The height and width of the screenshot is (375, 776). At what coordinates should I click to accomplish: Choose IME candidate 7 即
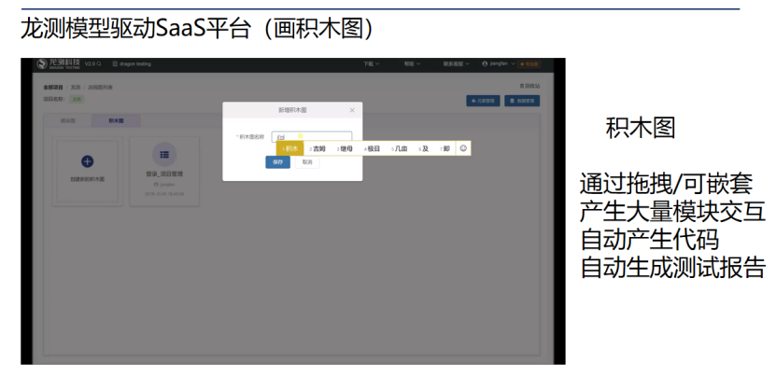[444, 148]
